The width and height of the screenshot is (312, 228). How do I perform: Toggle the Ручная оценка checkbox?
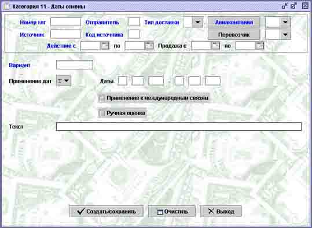[102, 113]
